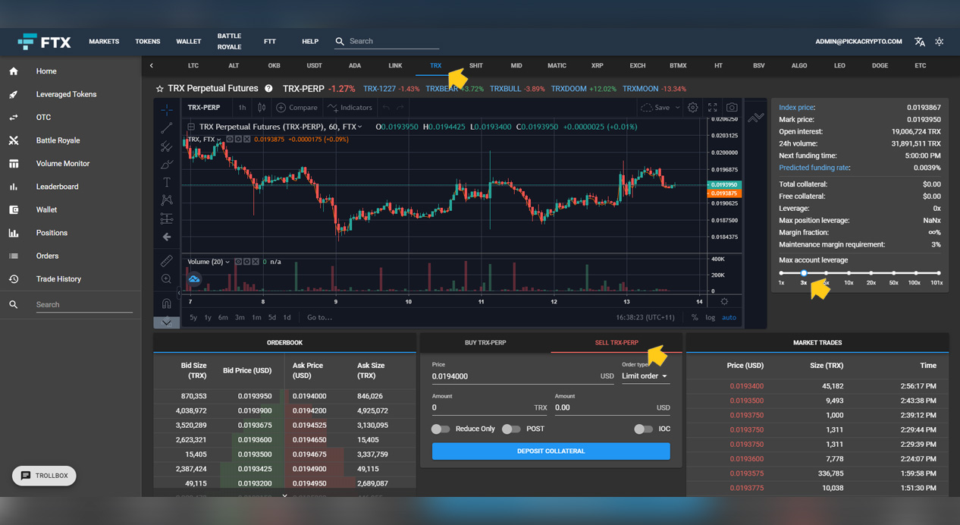Select the trend line drawing tool
Image resolution: width=960 pixels, height=525 pixels.
[166, 127]
